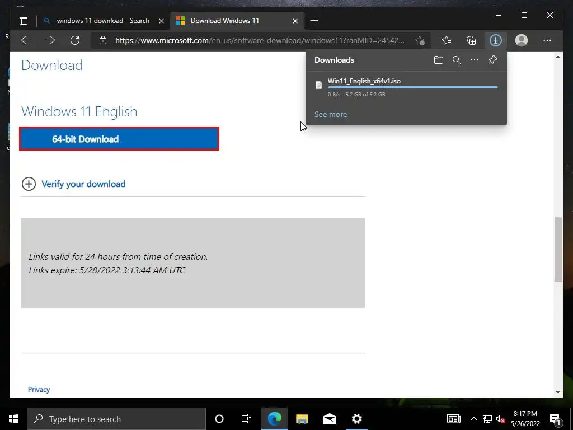
Task: Open more options in Downloads panel
Action: click(475, 60)
